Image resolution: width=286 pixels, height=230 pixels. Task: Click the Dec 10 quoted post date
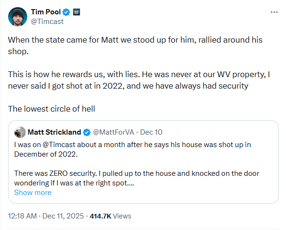tap(151, 132)
